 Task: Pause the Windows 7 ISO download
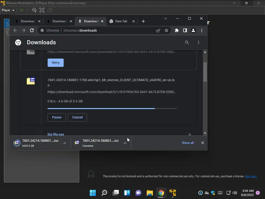tap(57, 117)
